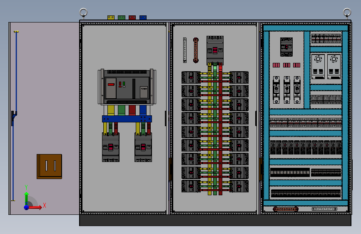
Task: Select the right molded case breaker below busbar
Action: [x=143, y=147]
